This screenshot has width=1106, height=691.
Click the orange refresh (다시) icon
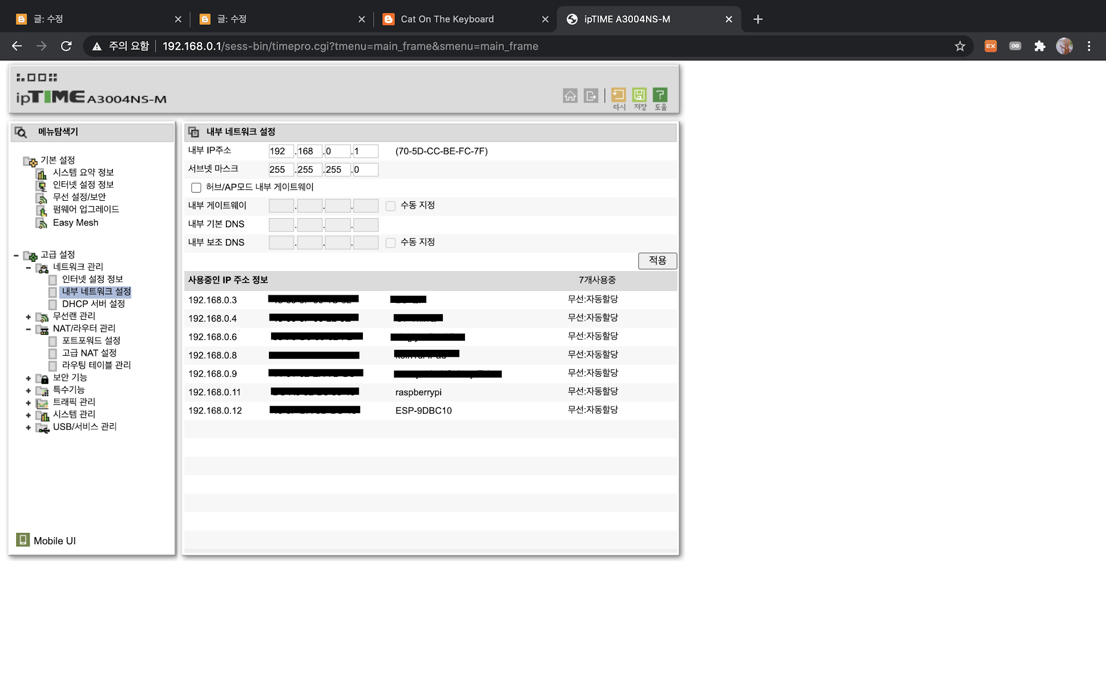618,95
